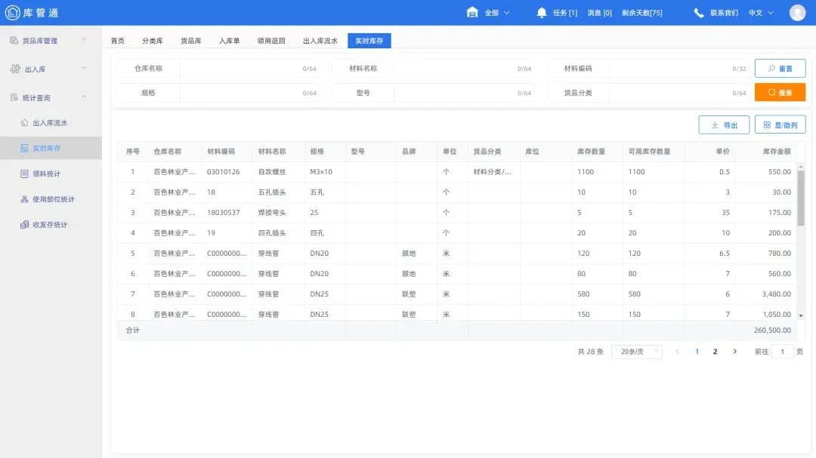This screenshot has height=458, width=816.
Task: Click the 导出 export button
Action: [x=724, y=125]
